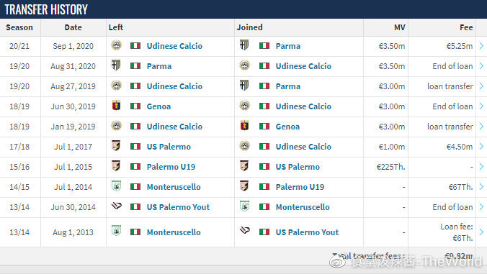Screen dimensions: 487x274
Task: Open Monteruscello link in Aug 1, 2013 row
Action: pyautogui.click(x=174, y=232)
